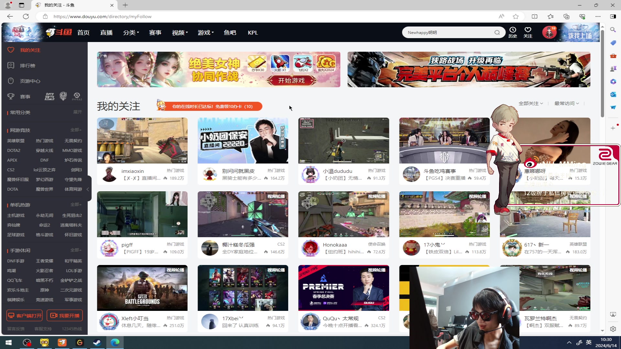
Task: Open Outlook icon in Edge sidebar
Action: click(x=613, y=94)
